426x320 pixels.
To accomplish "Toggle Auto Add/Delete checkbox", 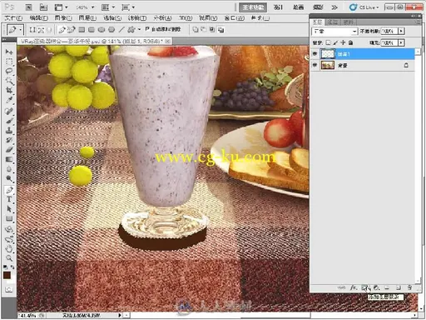I will [x=147, y=29].
